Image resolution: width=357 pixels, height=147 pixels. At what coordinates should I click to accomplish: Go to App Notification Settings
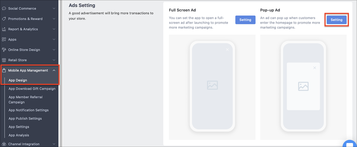[x=29, y=110]
